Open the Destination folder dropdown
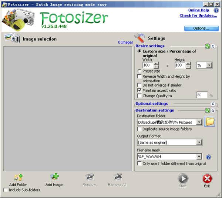 (199, 122)
